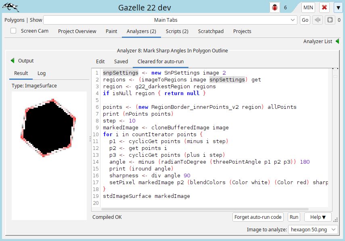Image resolution: width=345 pixels, height=241 pixels.
Task: Click the green Output arrow icon
Action: [13, 61]
